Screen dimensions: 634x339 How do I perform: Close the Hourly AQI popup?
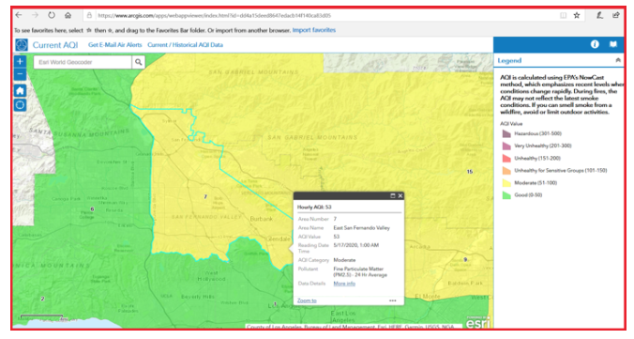coord(400,196)
